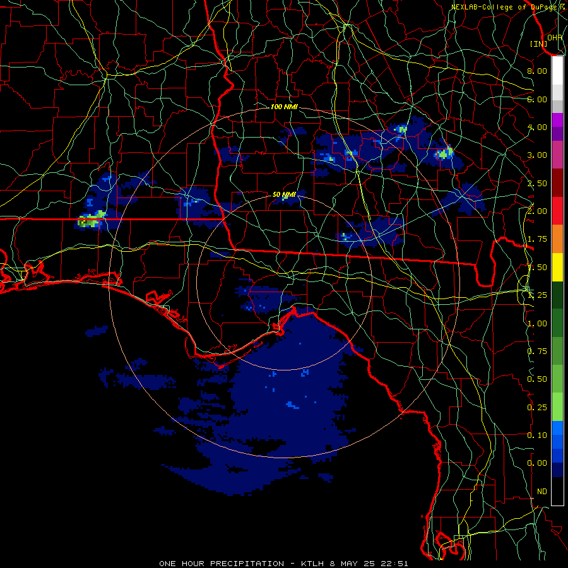Click the 4.00 legend value
Viewport: 568px width, 568px height.
[537, 127]
